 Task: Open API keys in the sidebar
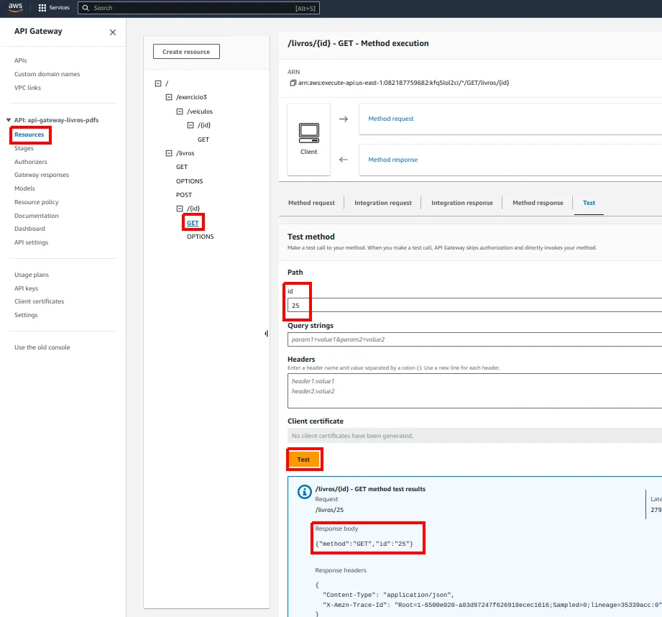(26, 288)
